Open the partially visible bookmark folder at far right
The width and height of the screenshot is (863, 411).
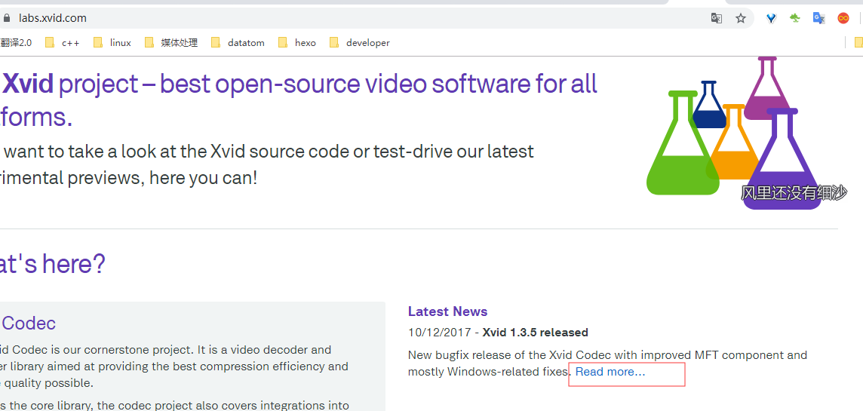coord(858,42)
